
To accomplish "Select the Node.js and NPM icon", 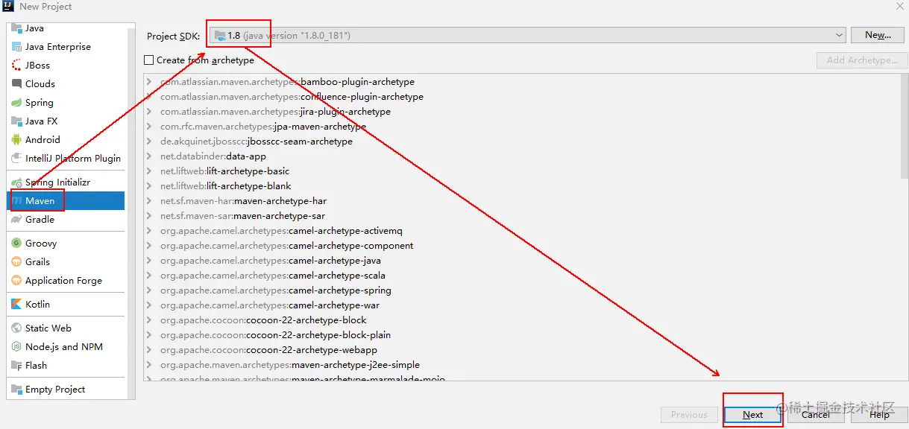I will pyautogui.click(x=17, y=347).
